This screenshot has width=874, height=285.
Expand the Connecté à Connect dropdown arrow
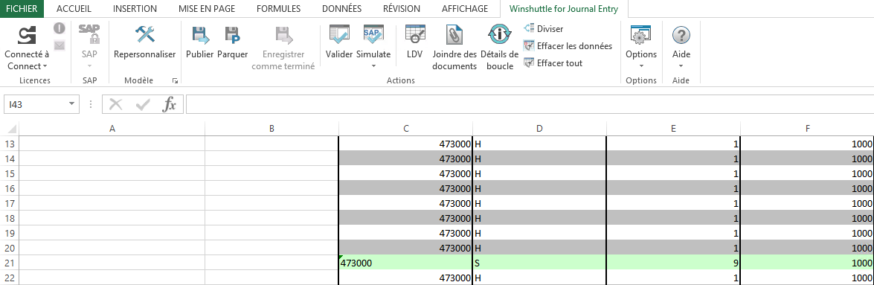45,66
